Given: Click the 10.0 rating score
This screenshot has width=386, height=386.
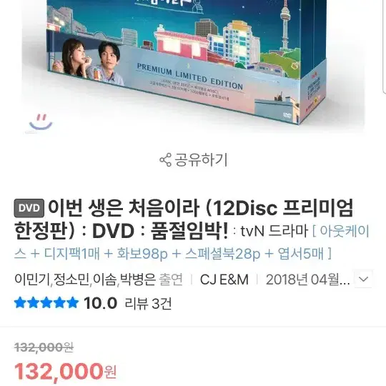Looking at the screenshot, I should pos(100,303).
